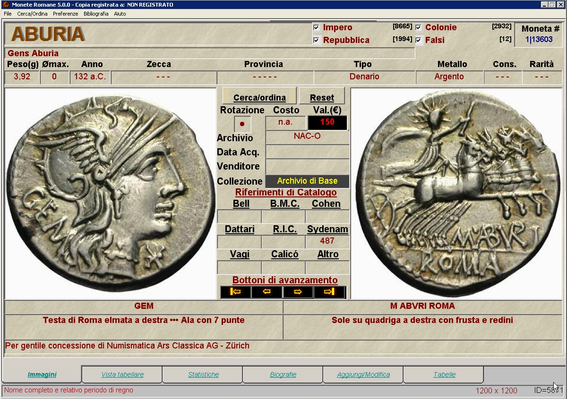Screen dimensions: 567x399
Task: Click the empty Cohen reference field
Action: tap(327, 216)
